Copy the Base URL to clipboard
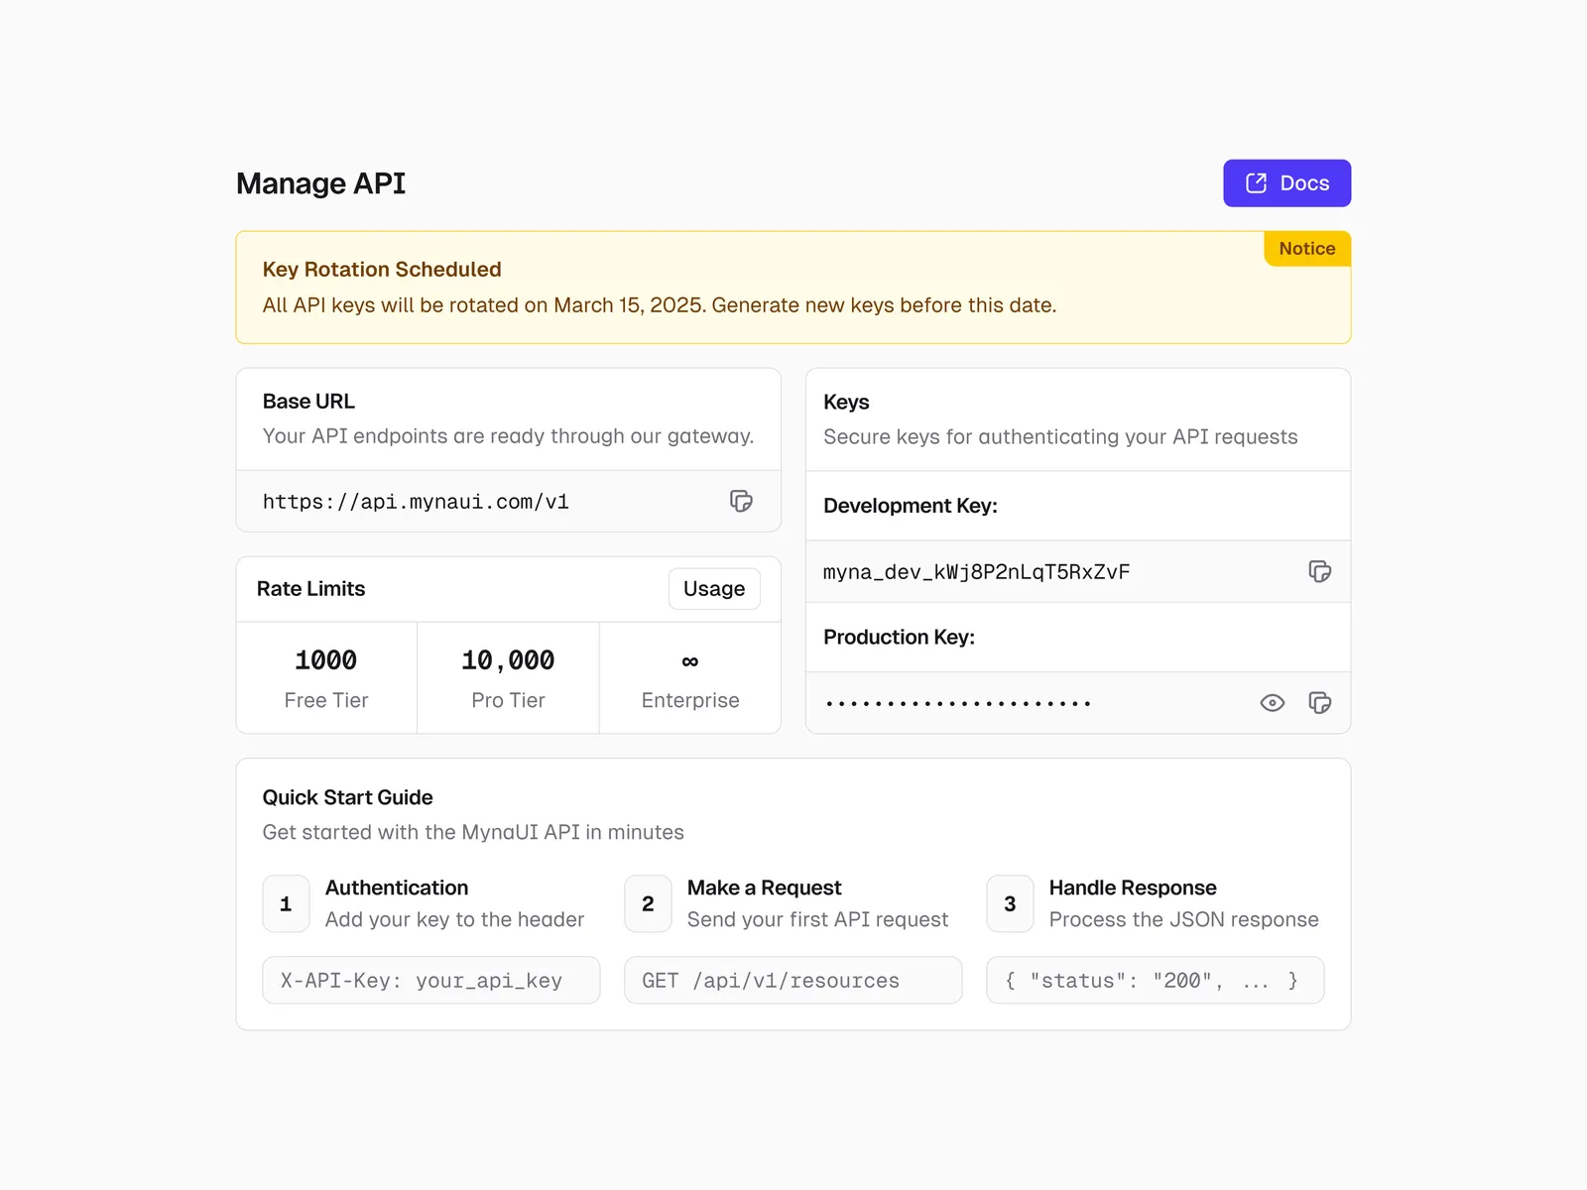The image size is (1587, 1190). tap(741, 501)
